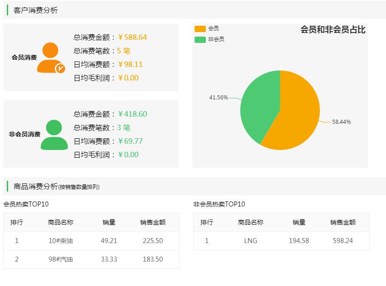Click the orange legend color swatch
The height and width of the screenshot is (286, 386).
tap(200, 28)
